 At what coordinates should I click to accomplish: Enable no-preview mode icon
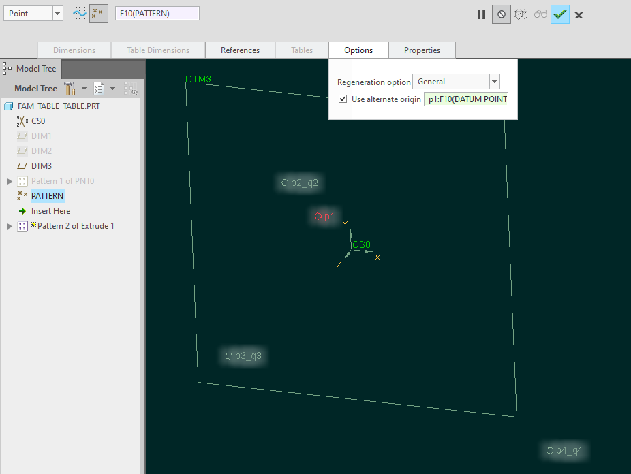(501, 14)
